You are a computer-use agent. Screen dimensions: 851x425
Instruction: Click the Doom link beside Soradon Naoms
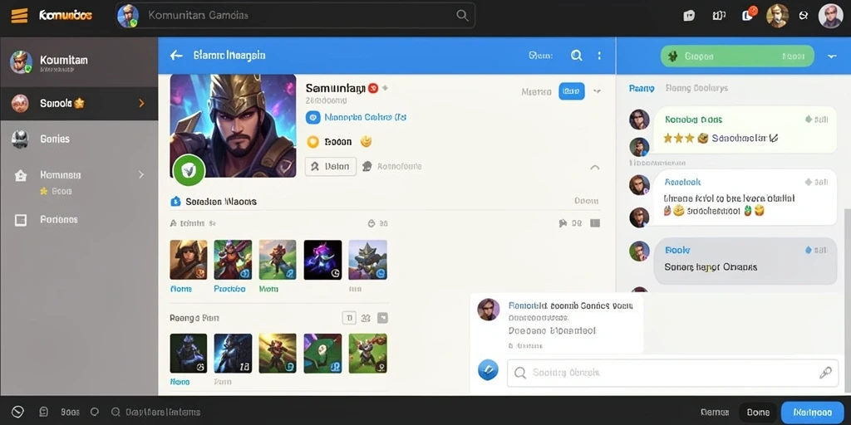pos(586,201)
